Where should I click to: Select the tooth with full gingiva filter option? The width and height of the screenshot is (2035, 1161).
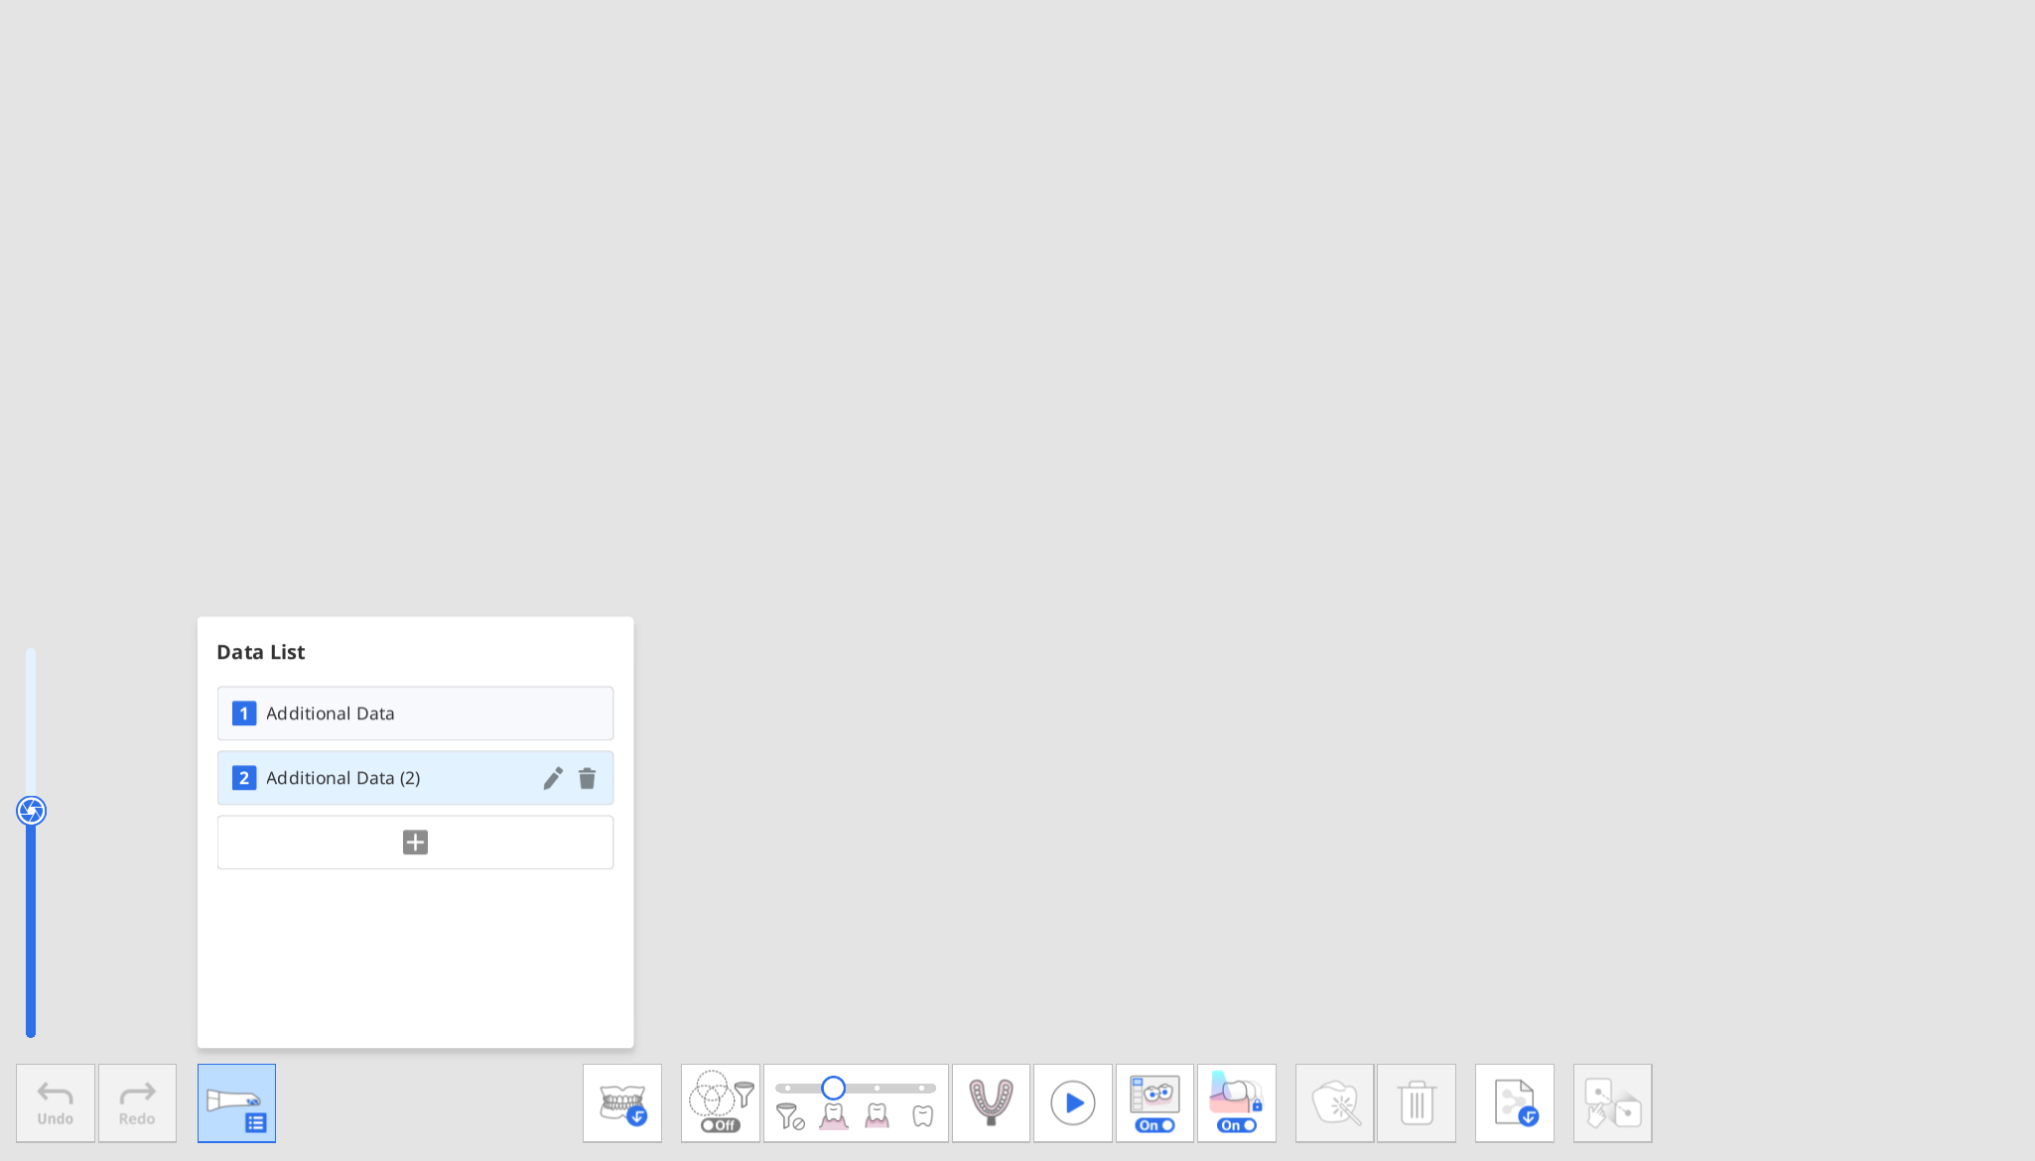(x=834, y=1116)
